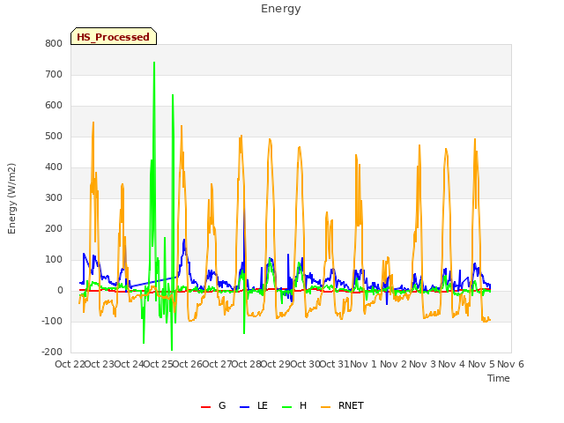Click the Energy chart title
Viewport: 564px width, 423px height.
[280, 9]
